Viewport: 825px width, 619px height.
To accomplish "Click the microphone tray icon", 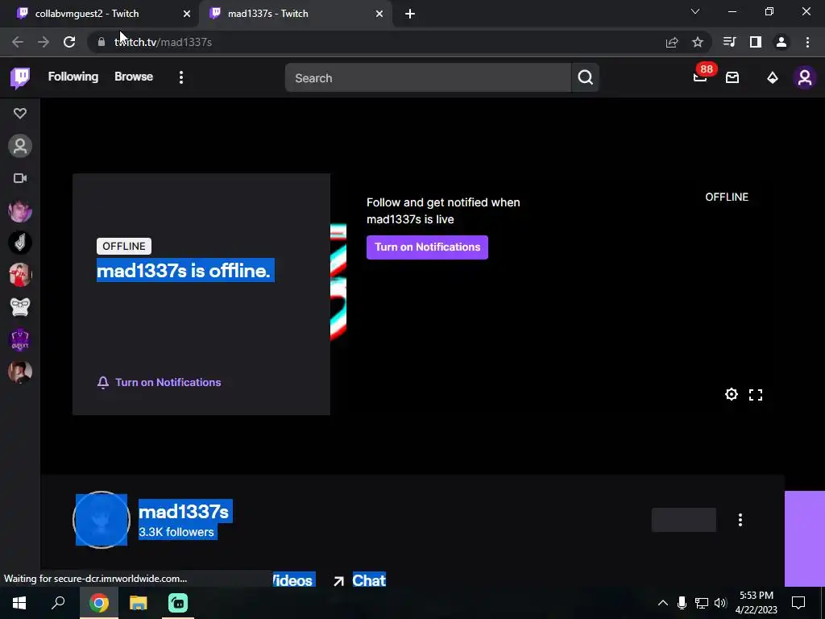I will pyautogui.click(x=682, y=603).
